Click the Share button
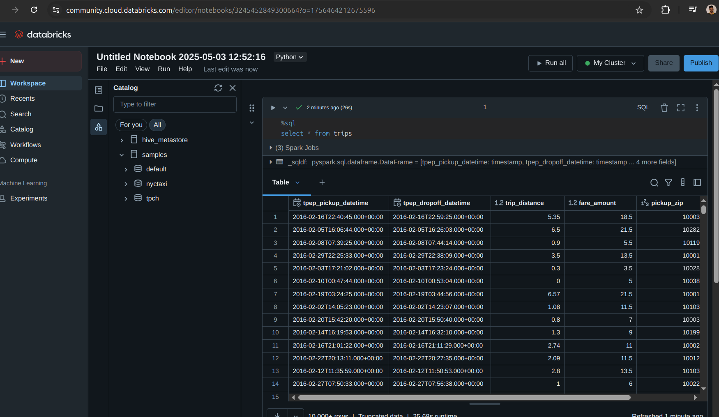This screenshot has width=719, height=417. click(x=664, y=63)
